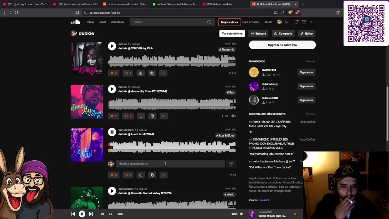The image size is (389, 219).
Task: Open more options for dance city Stars
Action: point(164,116)
